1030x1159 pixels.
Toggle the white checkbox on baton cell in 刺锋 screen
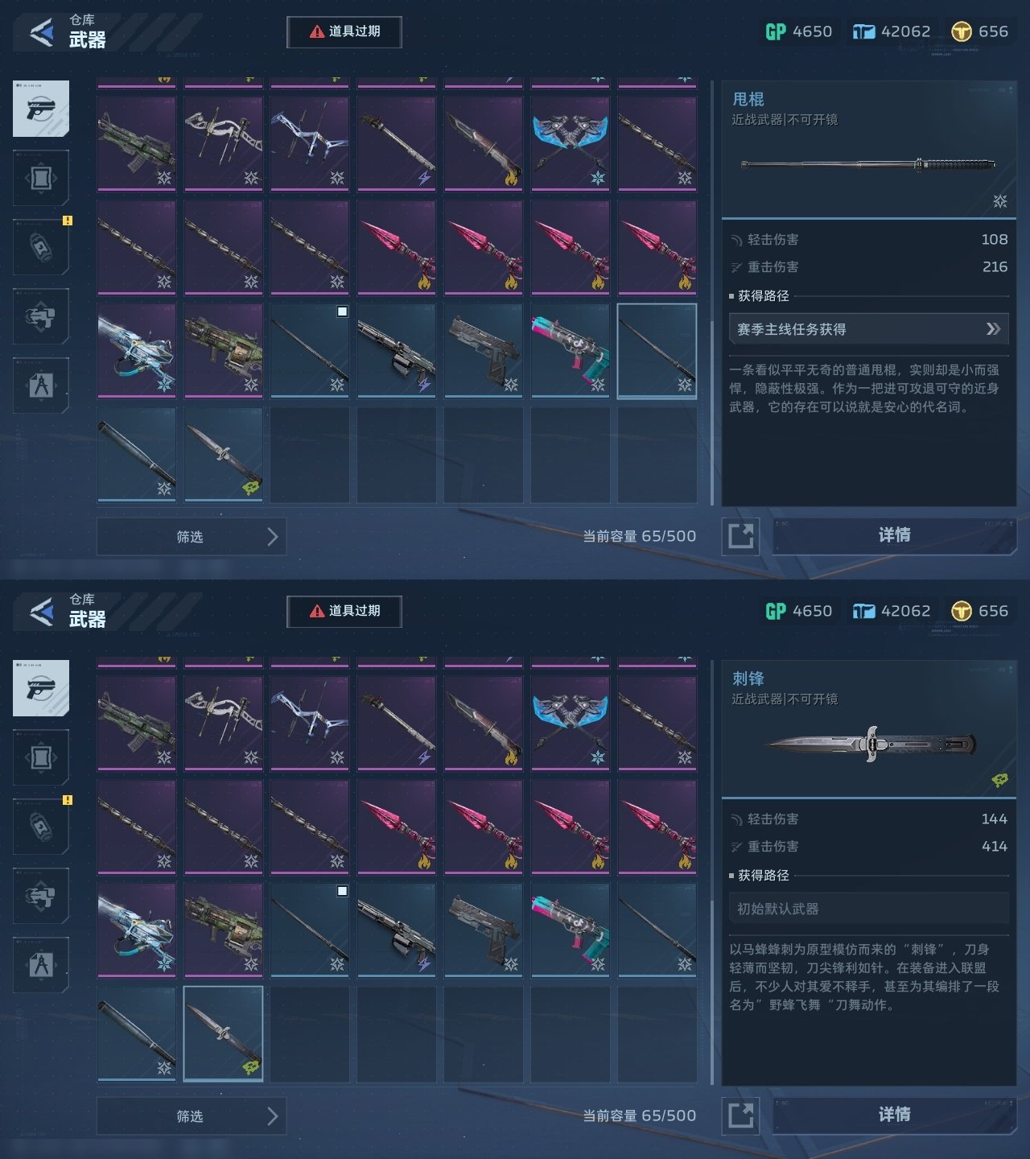click(x=342, y=891)
